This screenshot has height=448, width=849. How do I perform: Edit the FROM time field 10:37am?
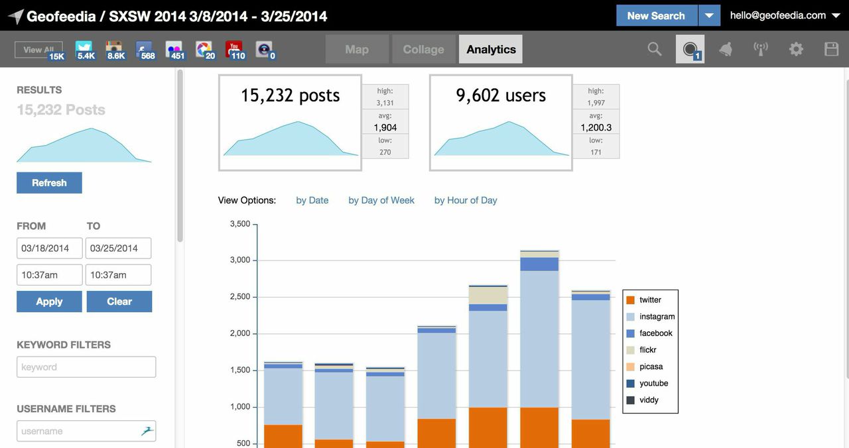tap(50, 275)
